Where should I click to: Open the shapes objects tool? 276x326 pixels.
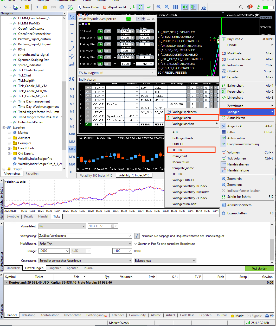(x=72, y=79)
